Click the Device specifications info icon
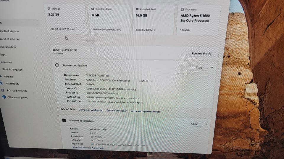 (x=57, y=65)
